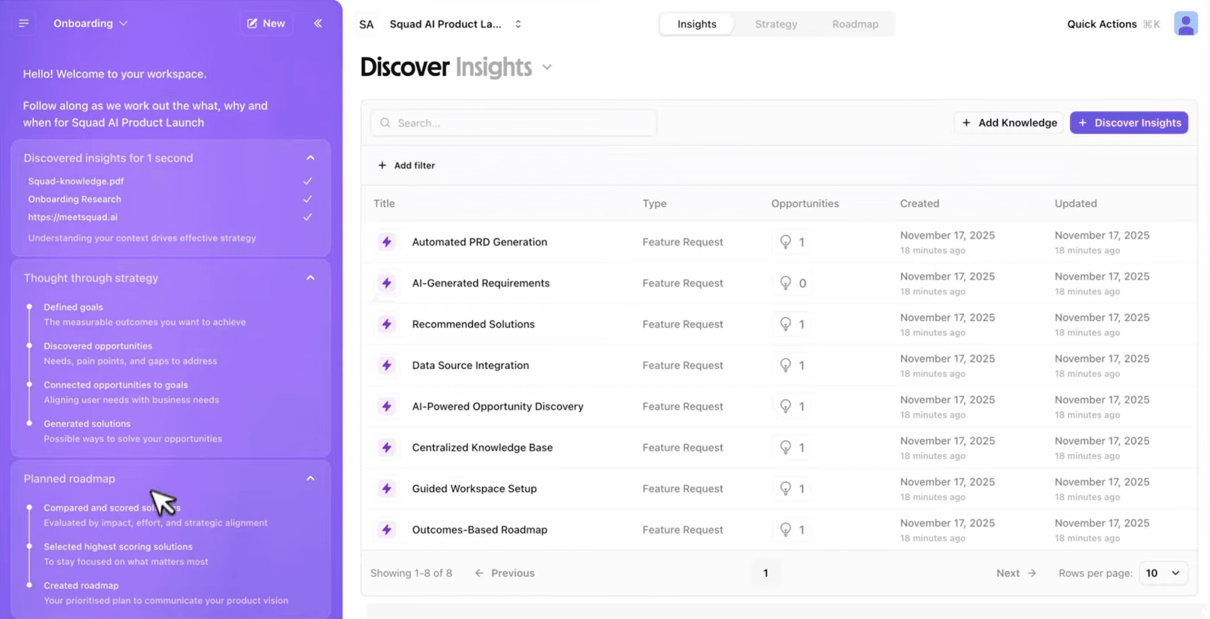Viewport: 1210px width, 619px height.
Task: Click into the Search field
Action: pyautogui.click(x=514, y=123)
